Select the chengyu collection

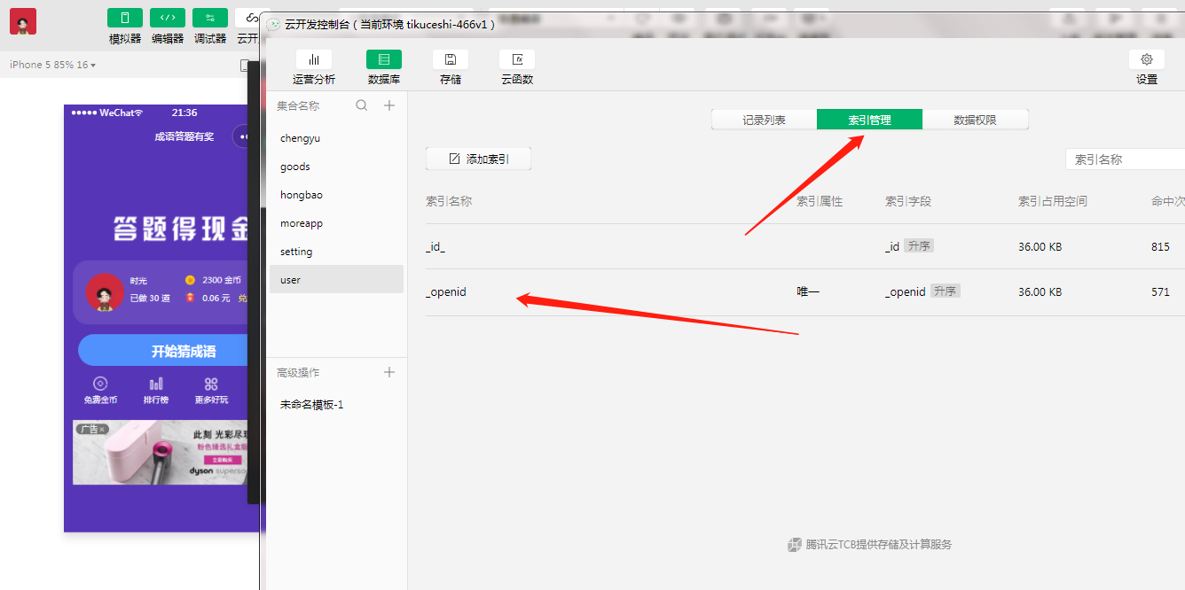[336, 138]
